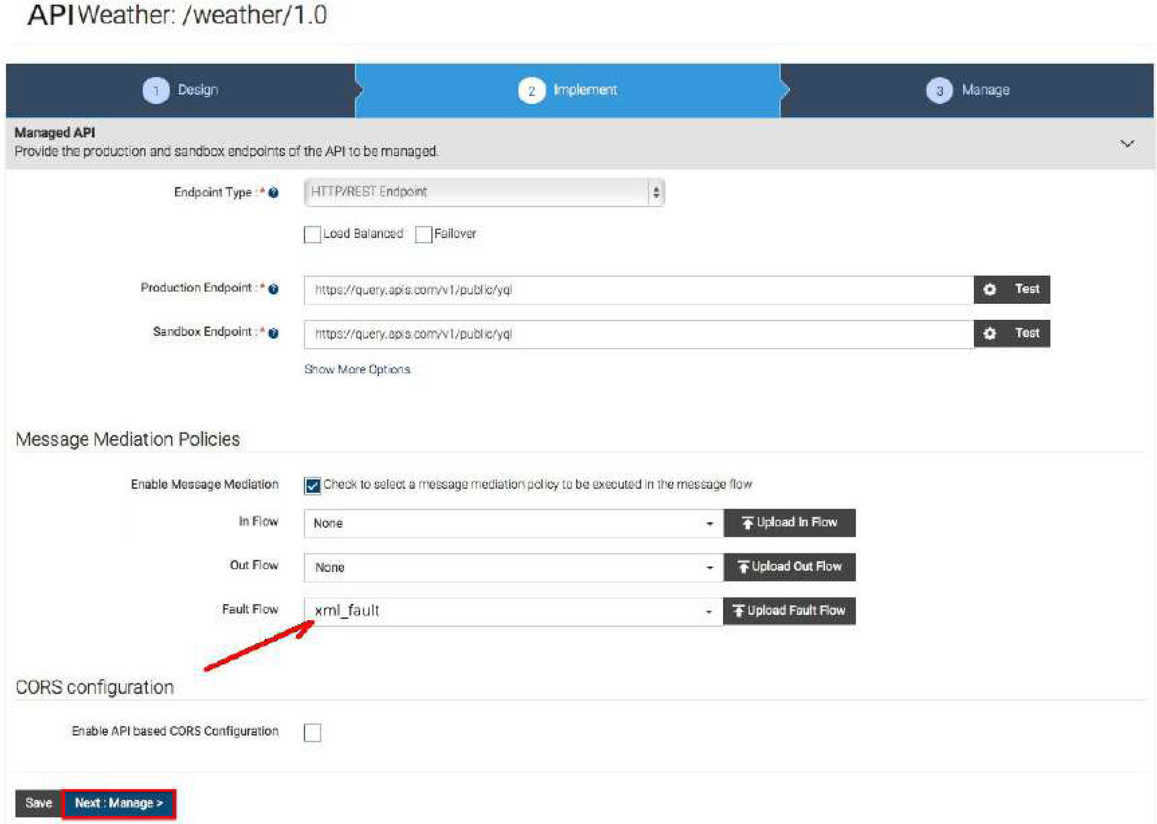
Task: Click Show More Options link
Action: [x=357, y=370]
